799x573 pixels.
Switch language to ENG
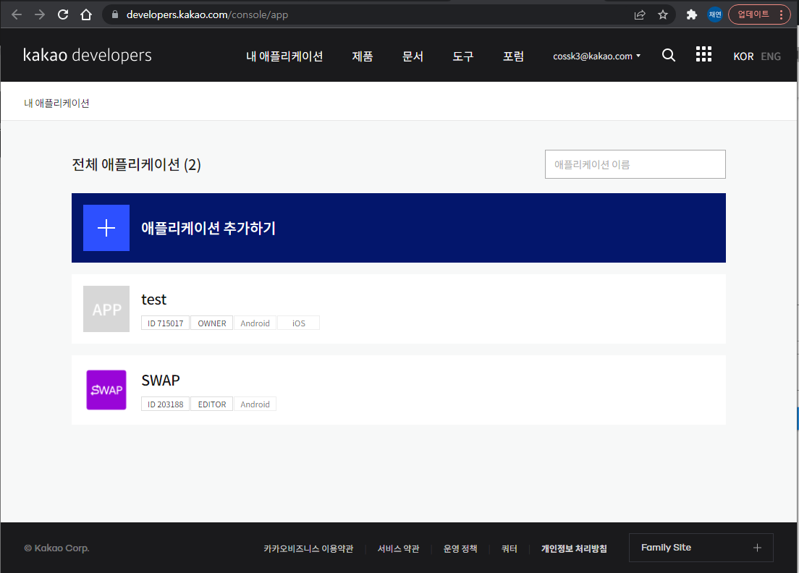coord(771,56)
